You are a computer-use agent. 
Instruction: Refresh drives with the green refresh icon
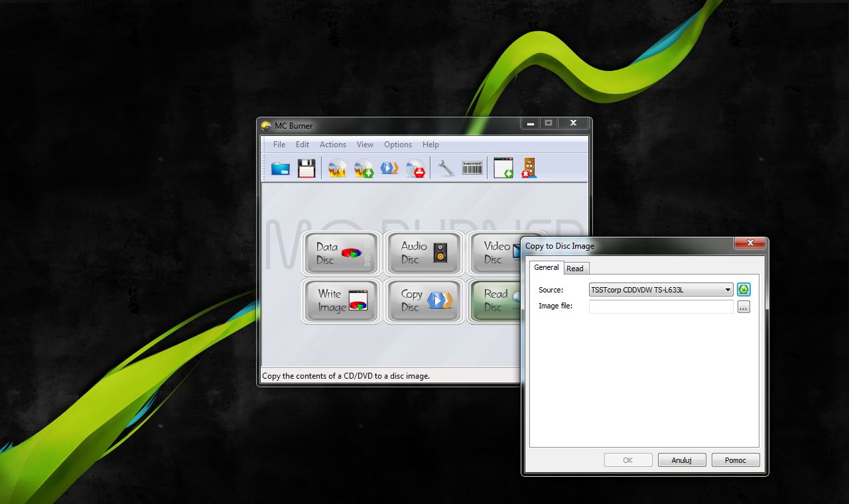tap(744, 290)
